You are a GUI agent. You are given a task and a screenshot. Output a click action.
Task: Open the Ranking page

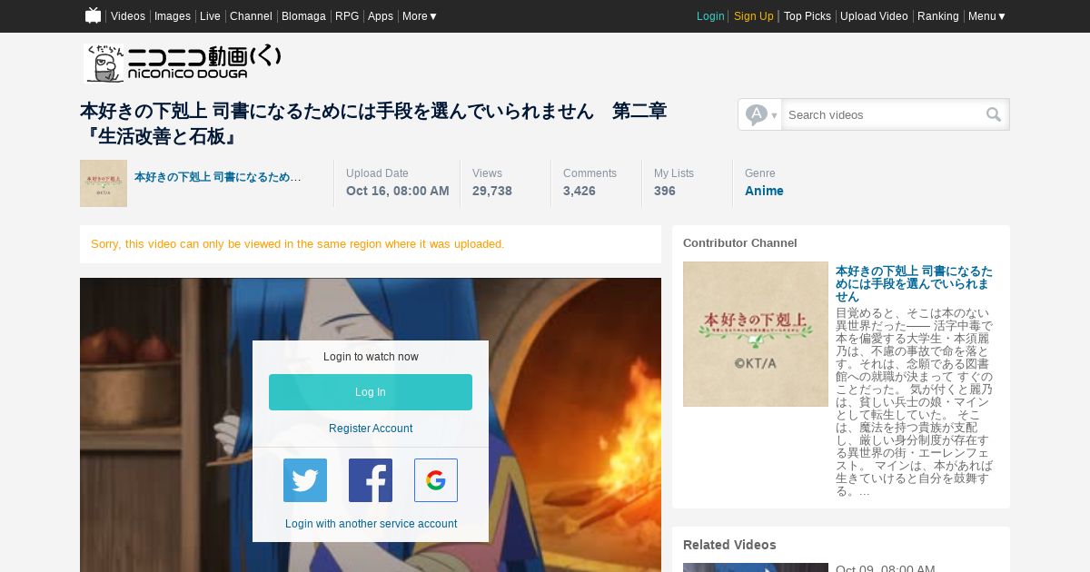938,16
